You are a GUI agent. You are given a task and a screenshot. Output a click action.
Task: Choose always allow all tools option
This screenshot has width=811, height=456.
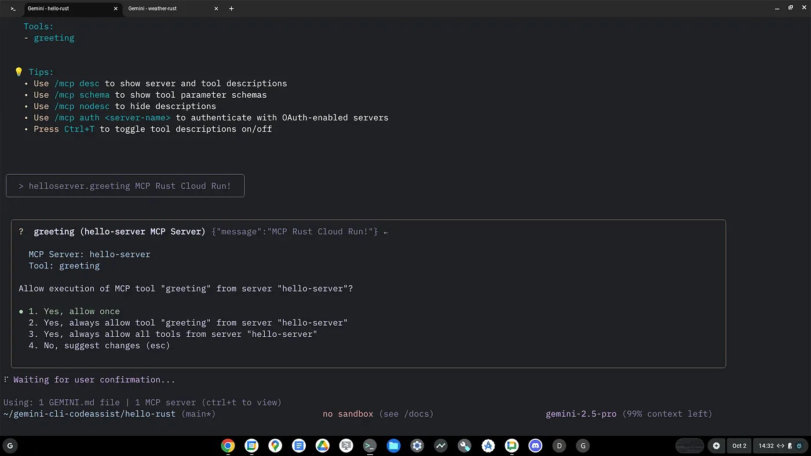point(180,334)
